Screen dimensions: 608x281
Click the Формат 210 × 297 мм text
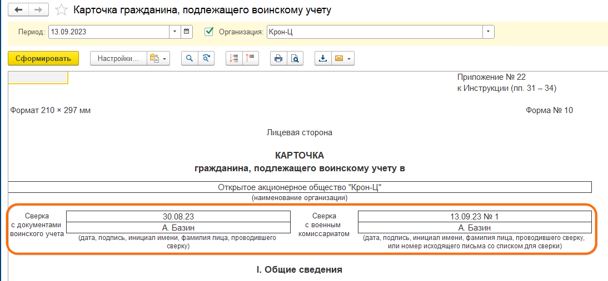51,110
